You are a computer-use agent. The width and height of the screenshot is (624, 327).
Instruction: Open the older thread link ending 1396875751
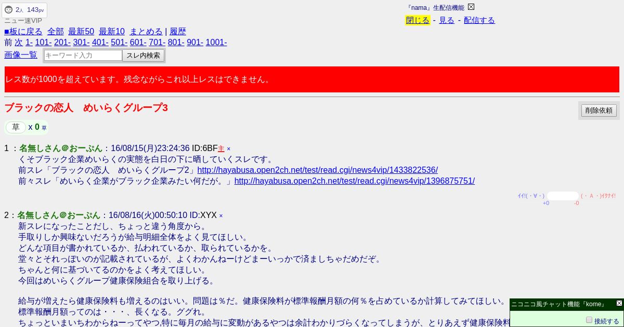pyautogui.click(x=355, y=181)
